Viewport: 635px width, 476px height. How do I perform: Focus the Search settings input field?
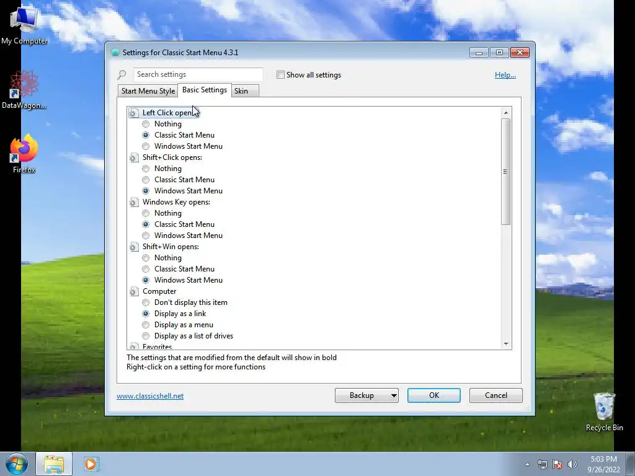click(198, 74)
